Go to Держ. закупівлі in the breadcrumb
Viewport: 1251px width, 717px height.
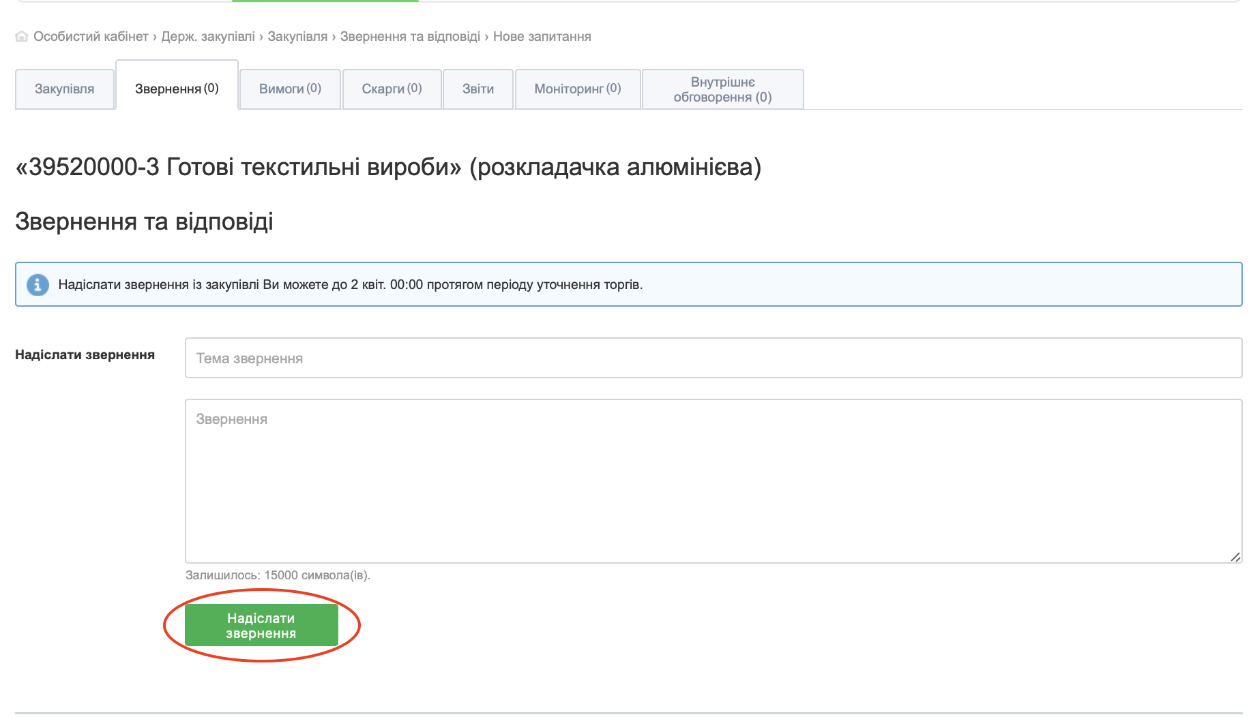208,37
